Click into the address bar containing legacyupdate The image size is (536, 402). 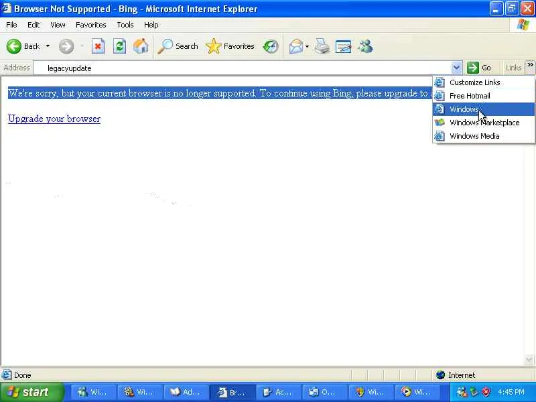(x=243, y=68)
